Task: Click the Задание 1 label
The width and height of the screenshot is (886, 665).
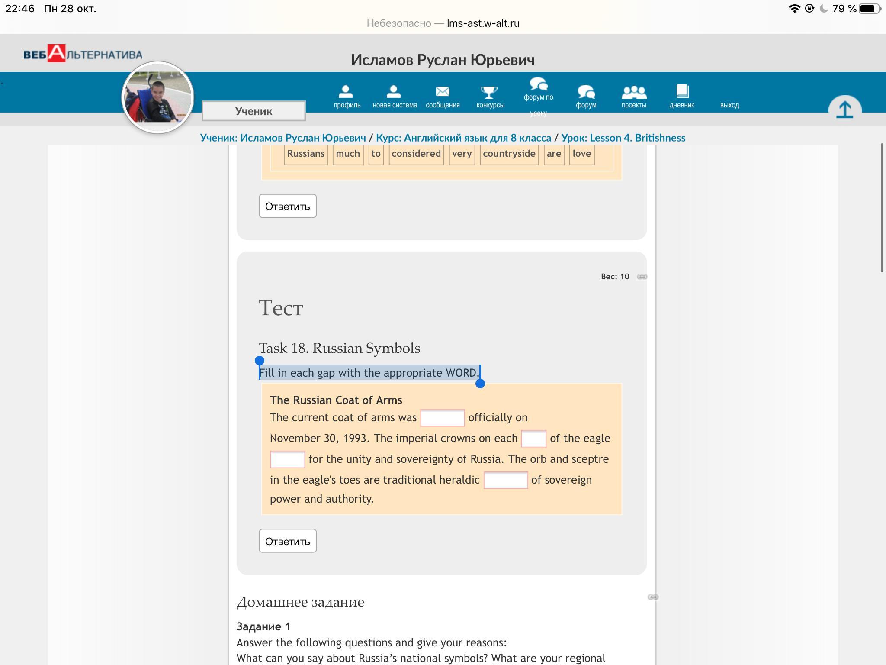Action: coord(263,626)
